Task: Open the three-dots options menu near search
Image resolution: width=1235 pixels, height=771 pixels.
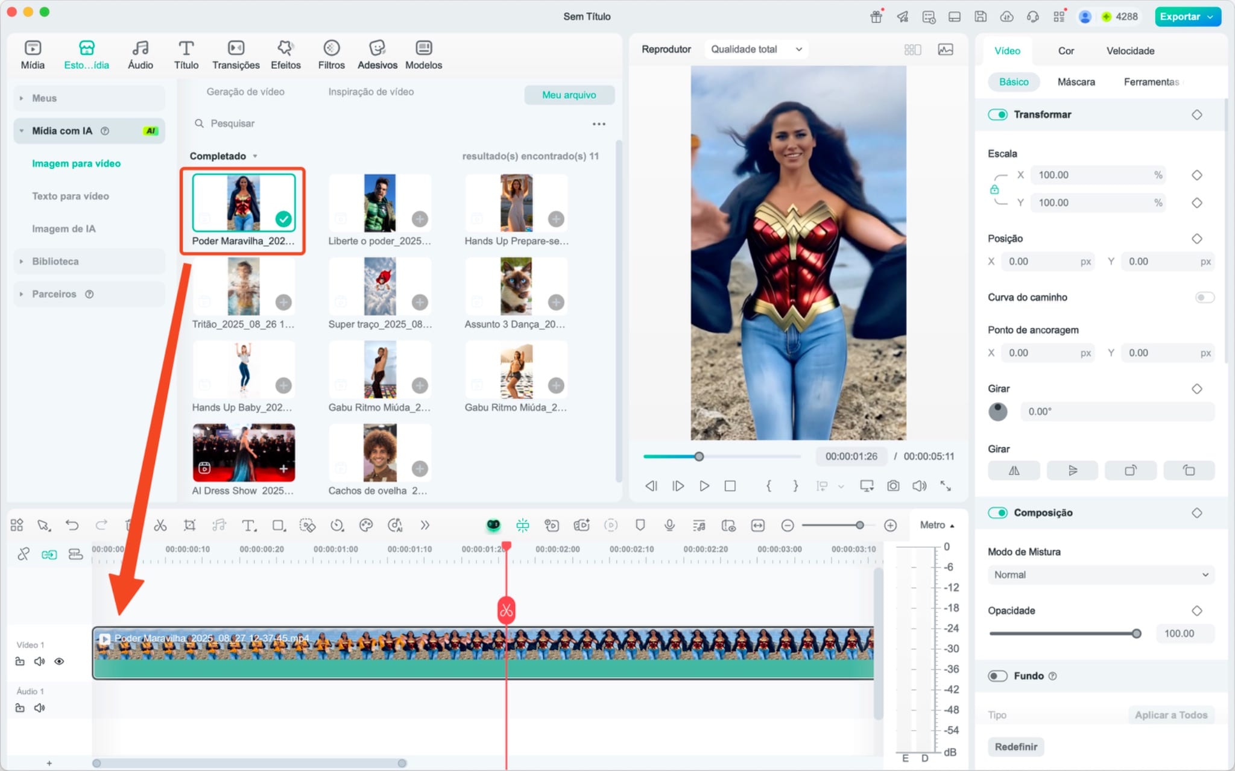Action: (599, 124)
